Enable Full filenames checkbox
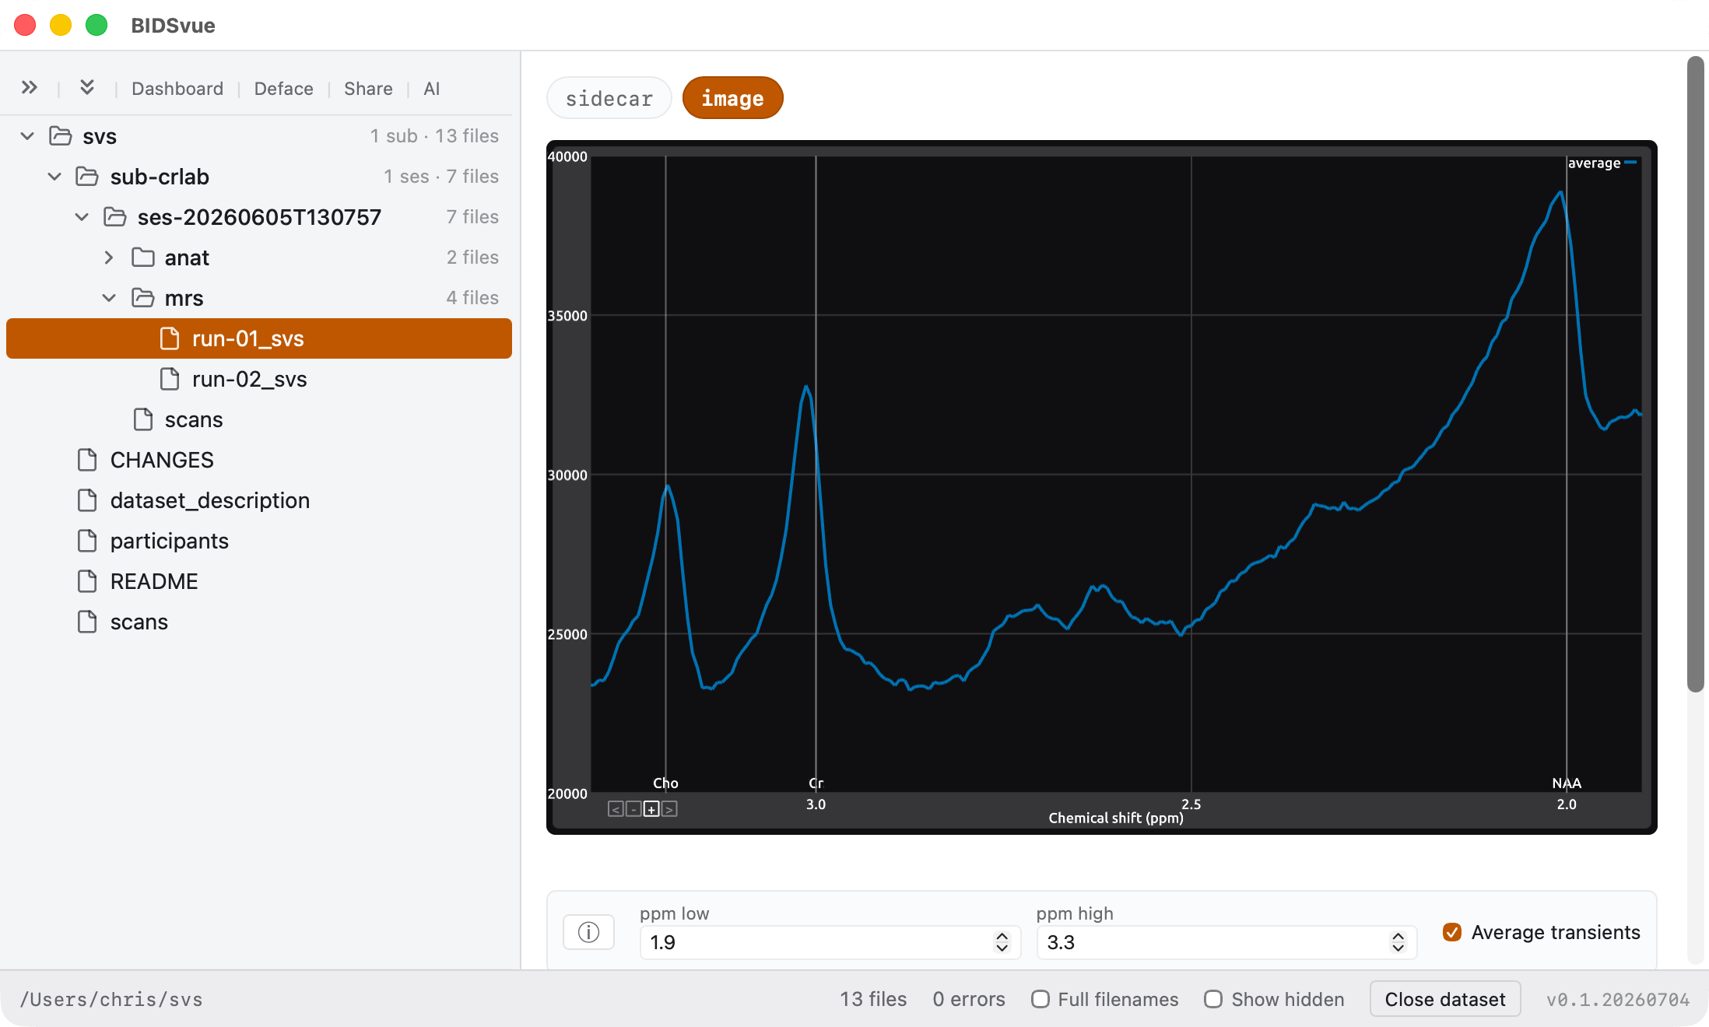The width and height of the screenshot is (1709, 1027). (x=1040, y=999)
